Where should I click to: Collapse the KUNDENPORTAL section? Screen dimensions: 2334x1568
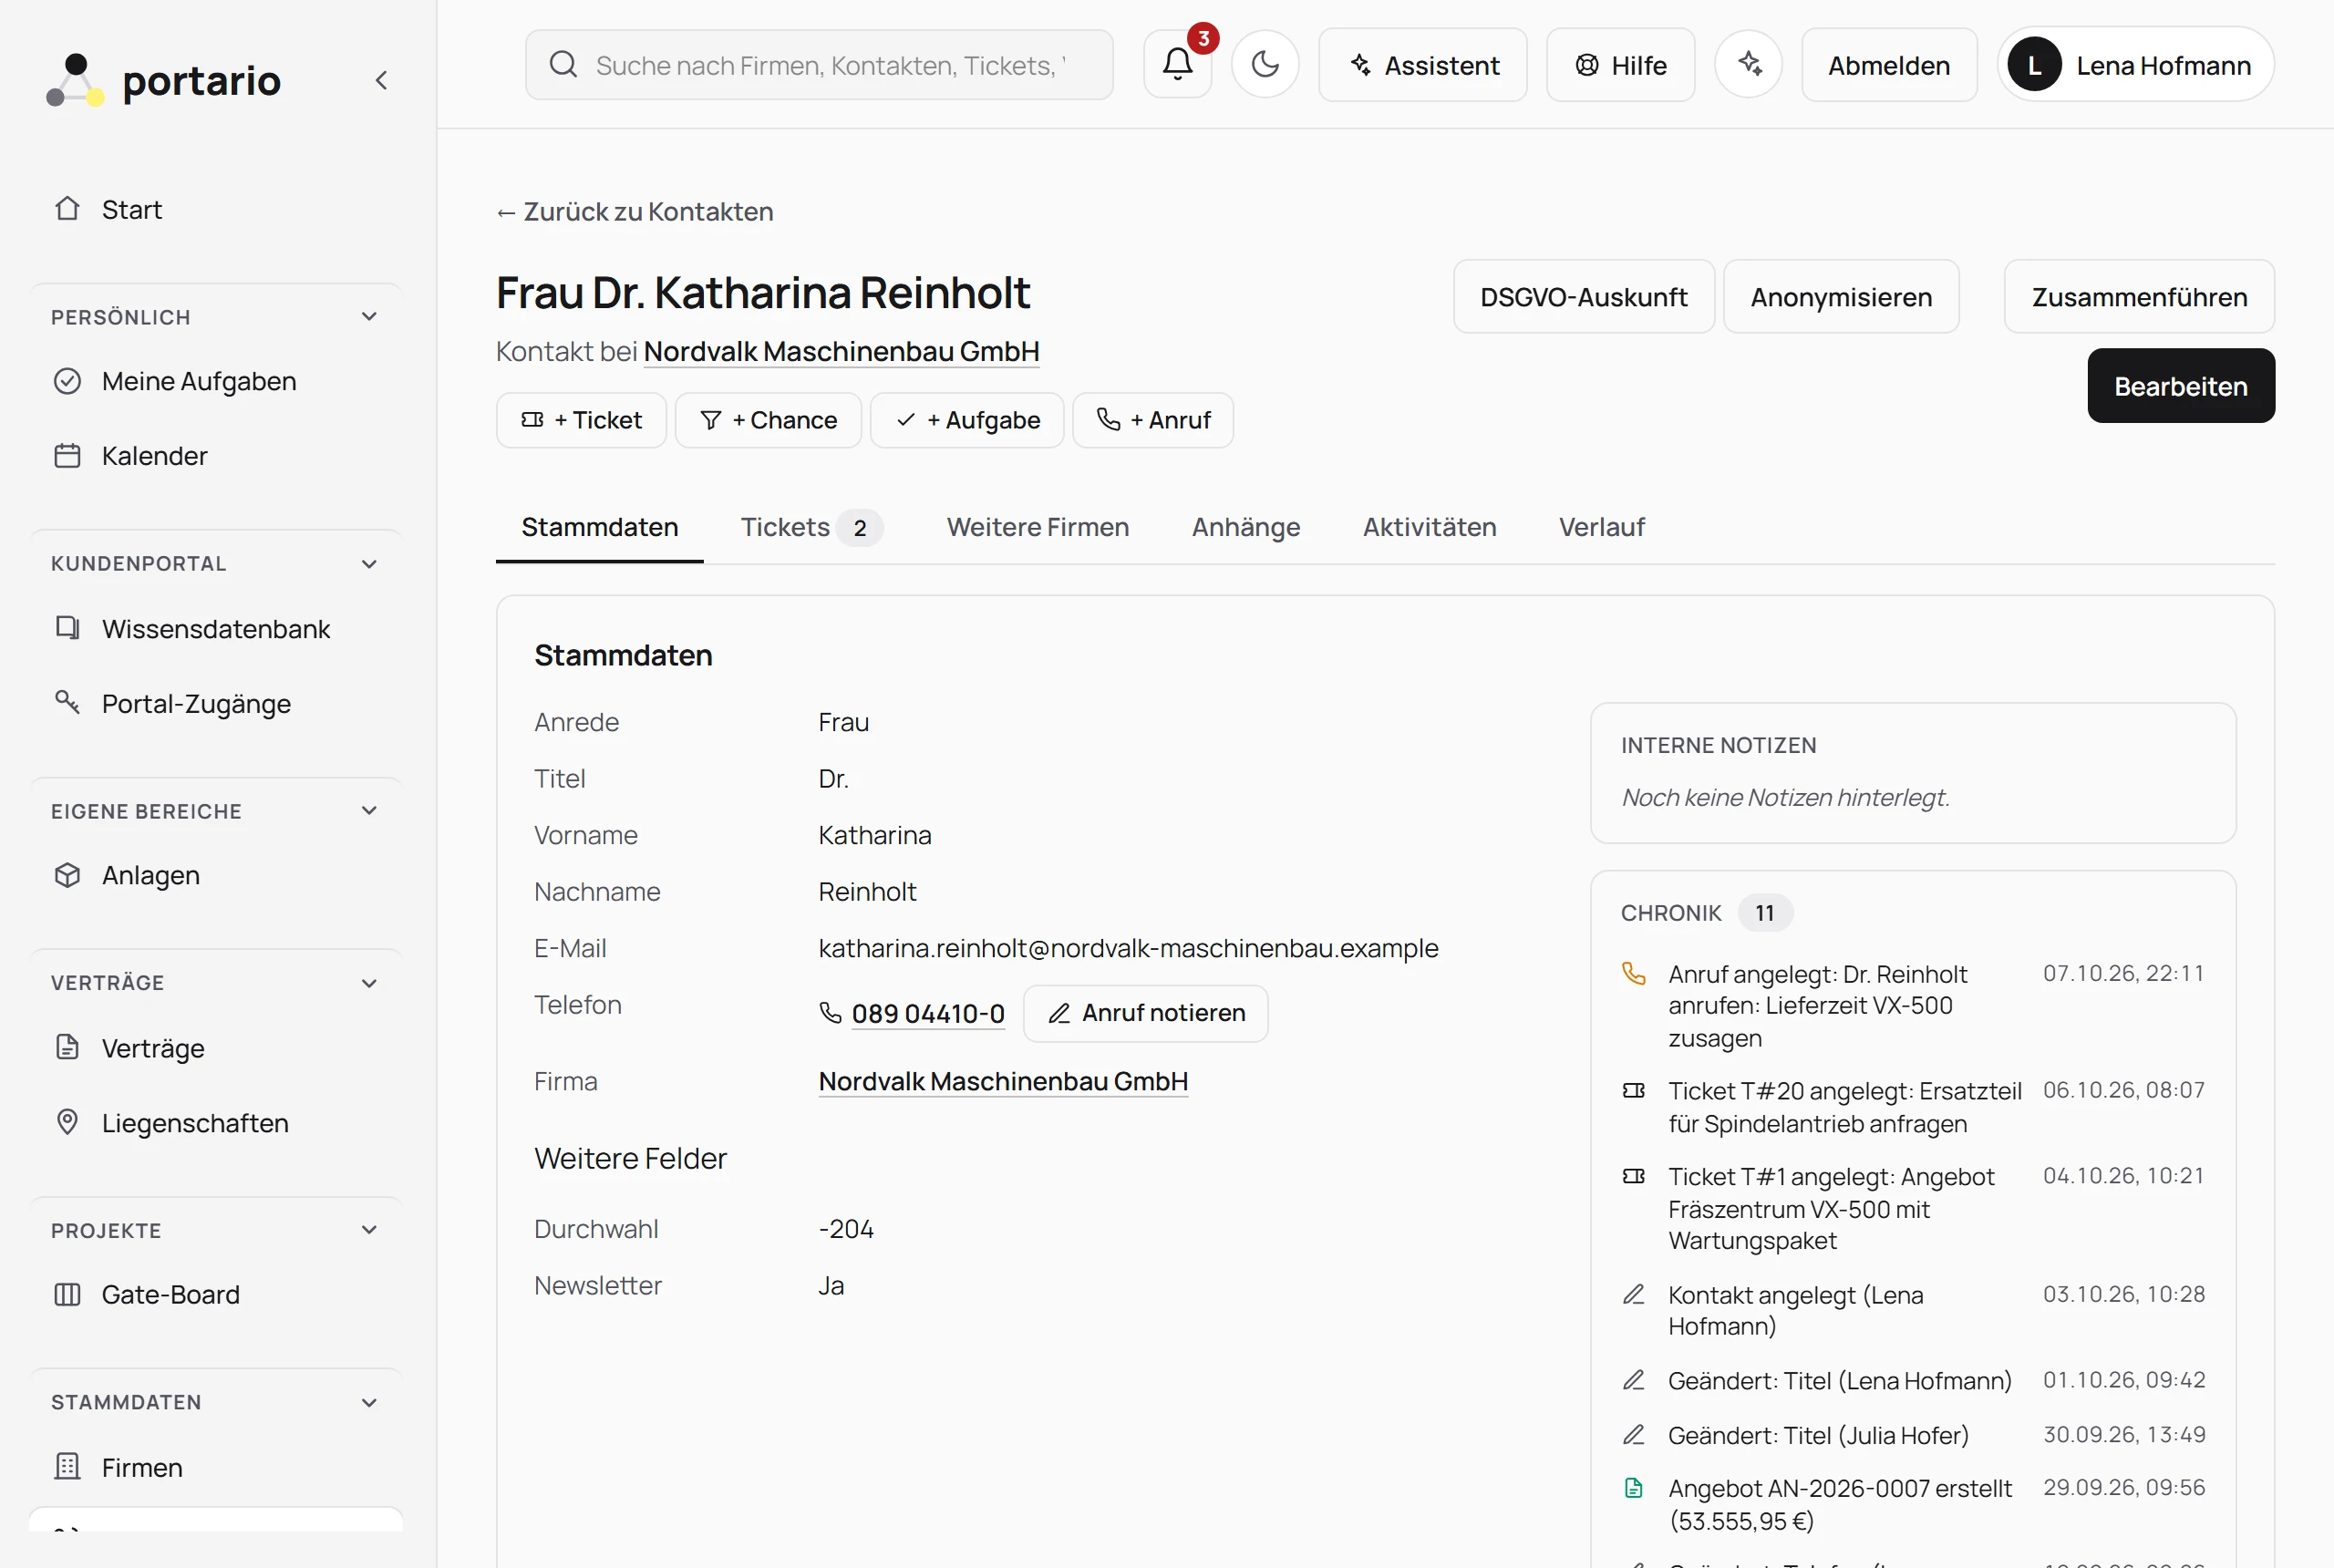pyautogui.click(x=369, y=564)
